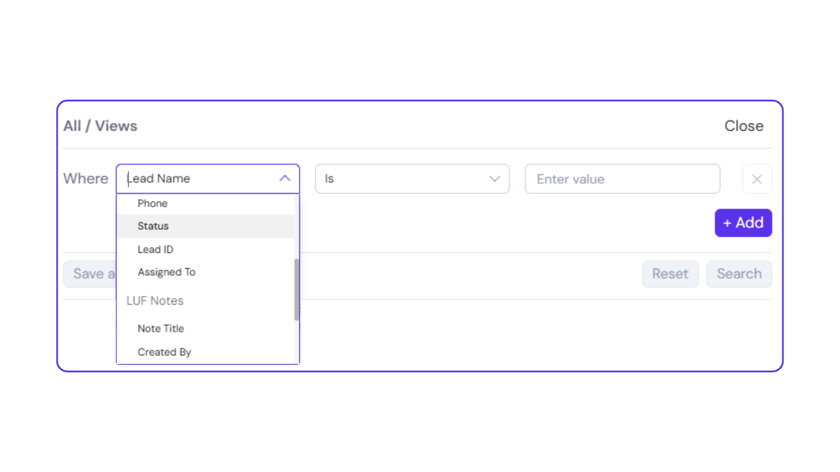Run the filter with Search button
Image resolution: width=840 pixels, height=472 pixels.
pos(739,274)
